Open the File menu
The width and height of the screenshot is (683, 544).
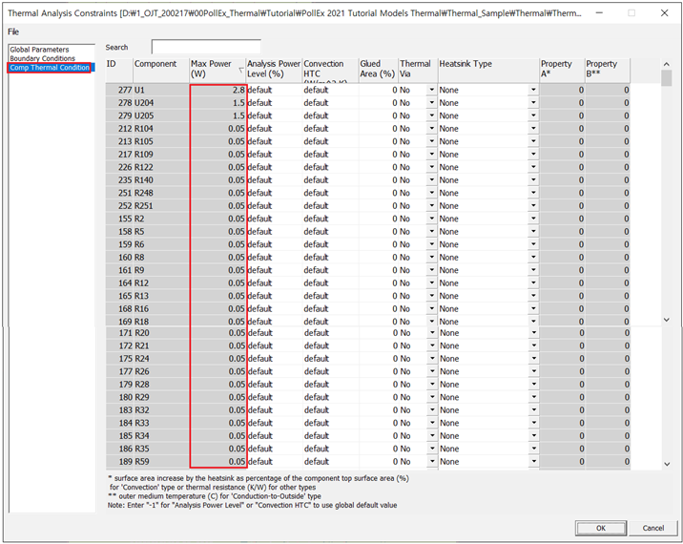pyautogui.click(x=13, y=31)
